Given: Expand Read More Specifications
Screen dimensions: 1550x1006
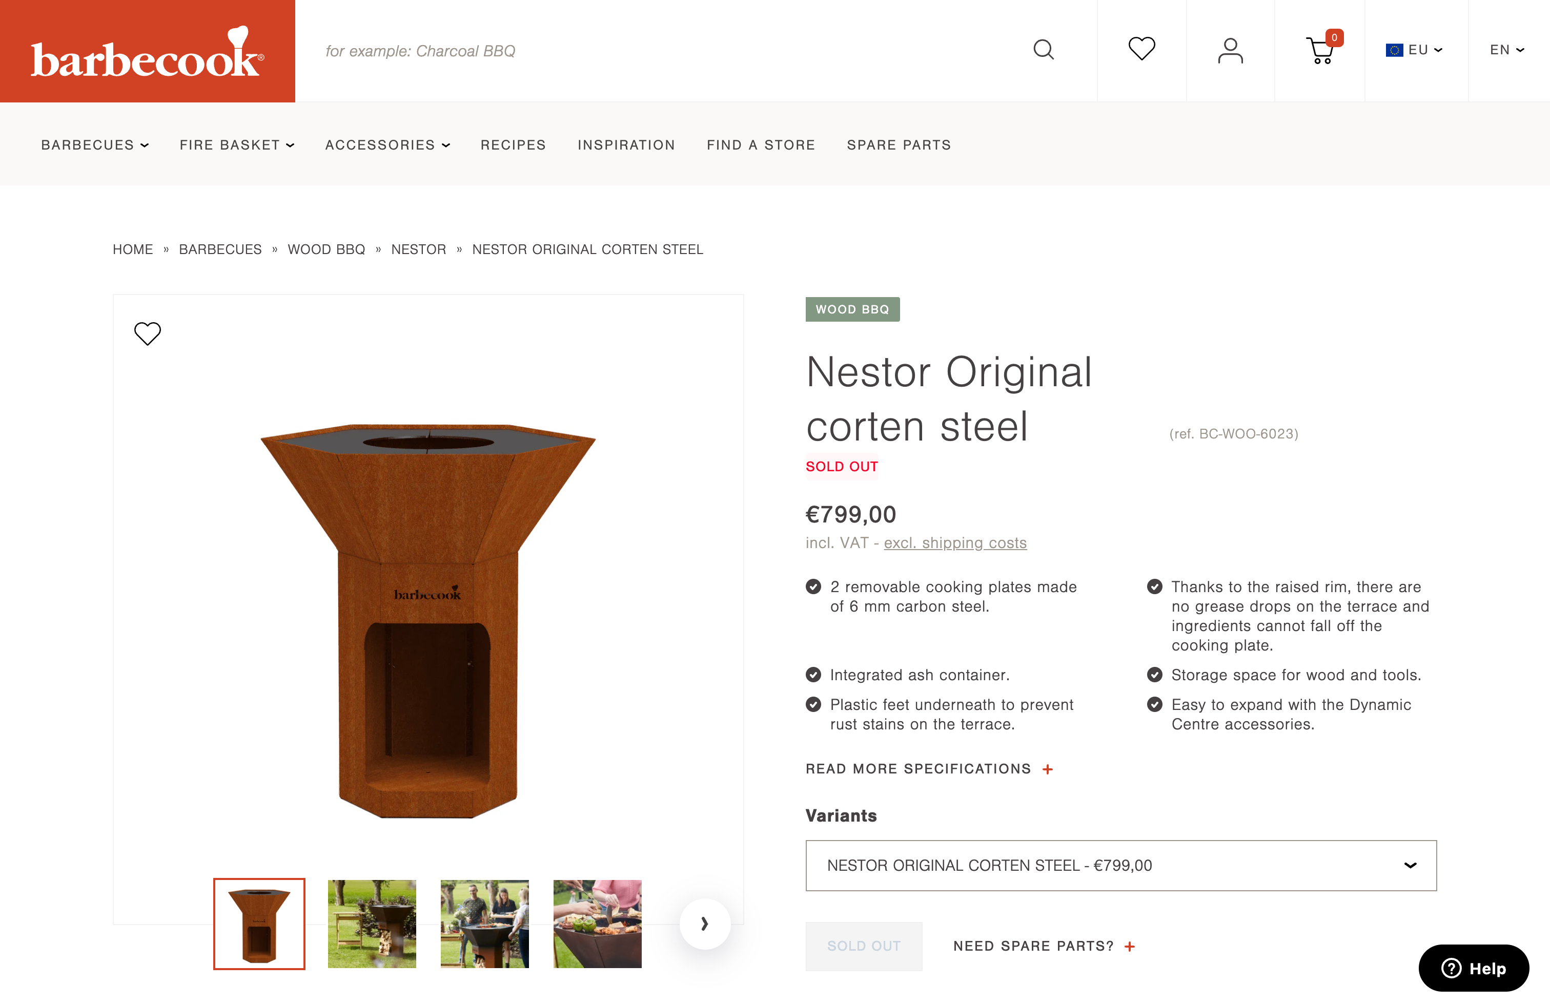Looking at the screenshot, I should point(929,768).
